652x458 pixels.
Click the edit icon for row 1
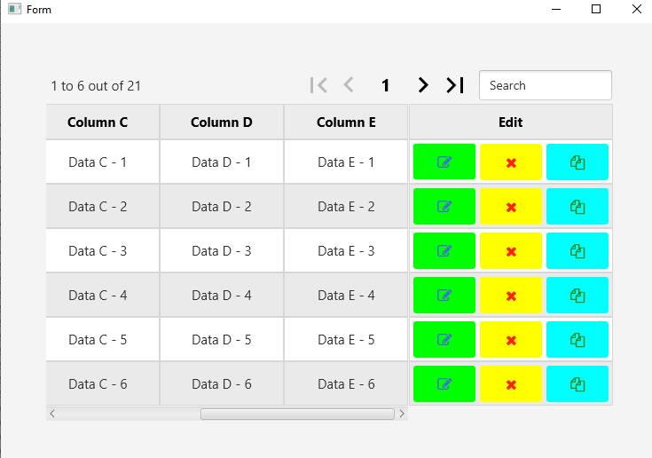click(444, 162)
